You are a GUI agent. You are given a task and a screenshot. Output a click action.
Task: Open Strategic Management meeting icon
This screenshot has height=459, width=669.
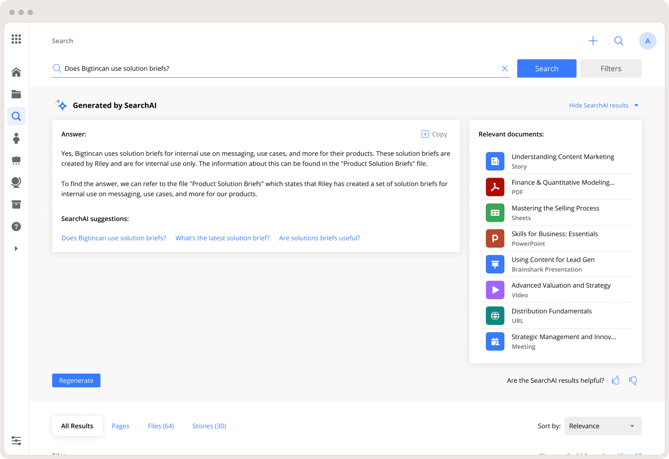click(x=495, y=341)
